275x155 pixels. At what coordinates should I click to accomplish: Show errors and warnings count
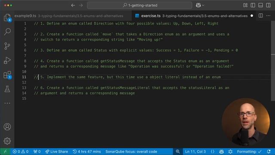coord(21,152)
